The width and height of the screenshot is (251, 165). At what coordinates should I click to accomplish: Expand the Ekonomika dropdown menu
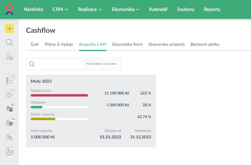point(125,9)
